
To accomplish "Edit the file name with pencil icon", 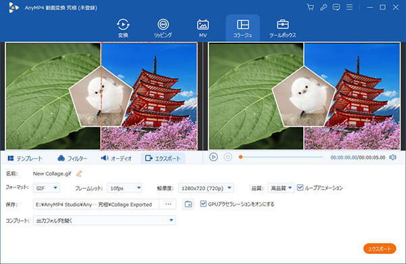I will pyautogui.click(x=79, y=173).
